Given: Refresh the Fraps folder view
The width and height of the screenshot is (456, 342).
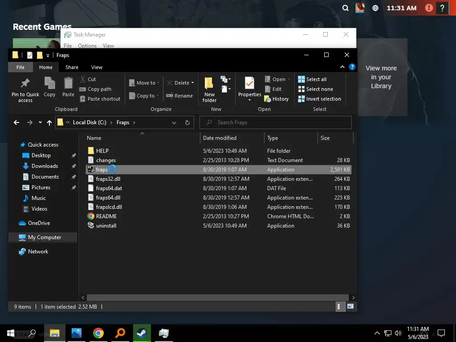Looking at the screenshot, I should point(187,122).
